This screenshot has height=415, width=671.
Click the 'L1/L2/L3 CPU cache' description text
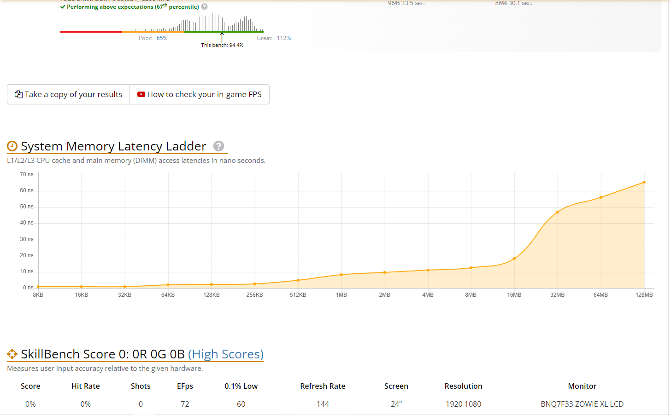coord(136,161)
